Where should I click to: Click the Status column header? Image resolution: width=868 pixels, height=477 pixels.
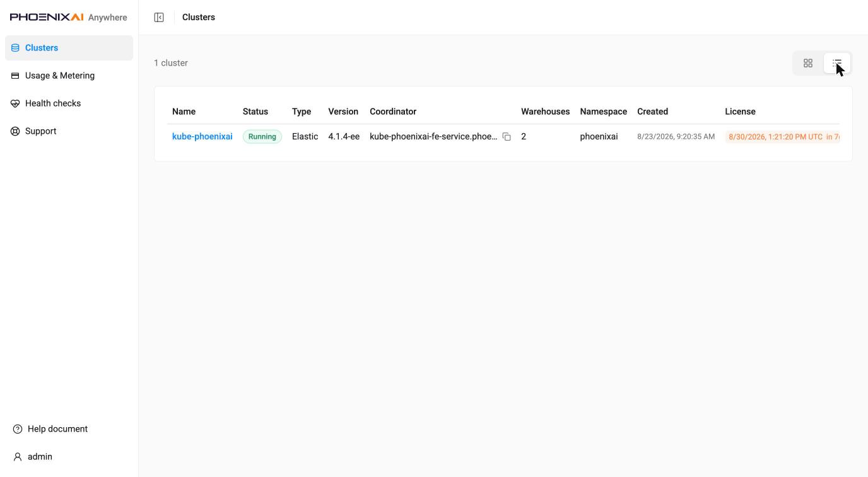tap(255, 112)
